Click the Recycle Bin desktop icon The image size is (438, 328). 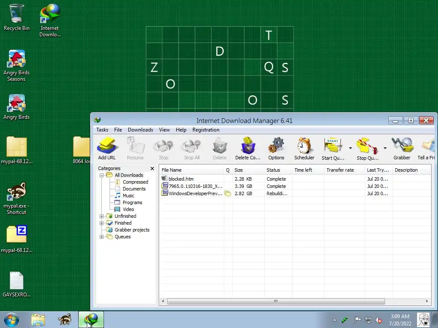point(17,17)
